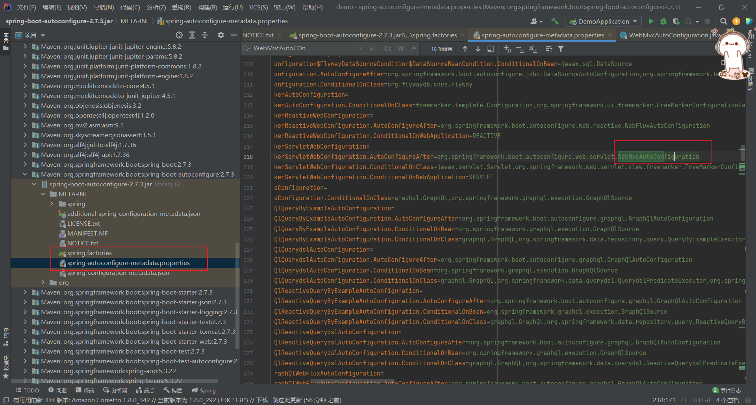Open search results in Find window icon
Viewport: 756px width, 405px height.
click(549, 49)
